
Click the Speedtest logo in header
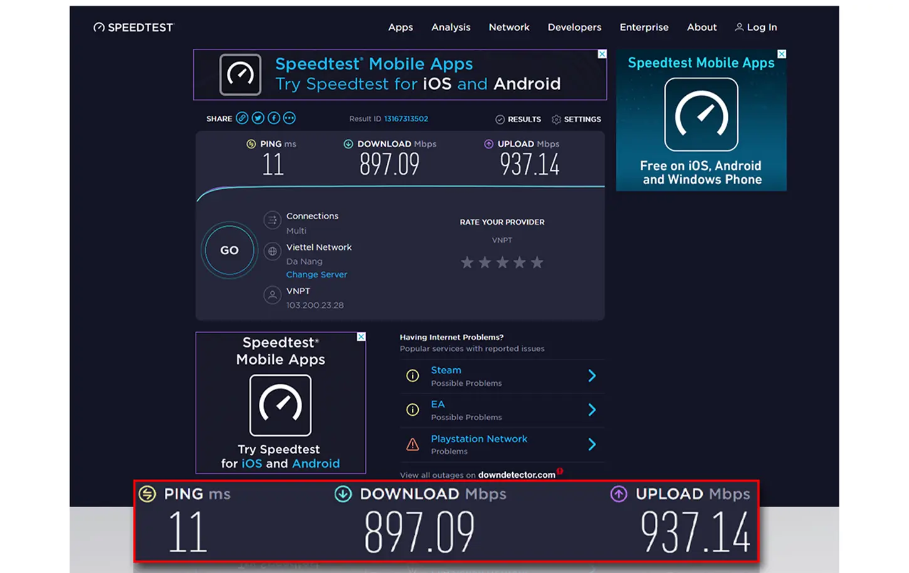click(134, 28)
